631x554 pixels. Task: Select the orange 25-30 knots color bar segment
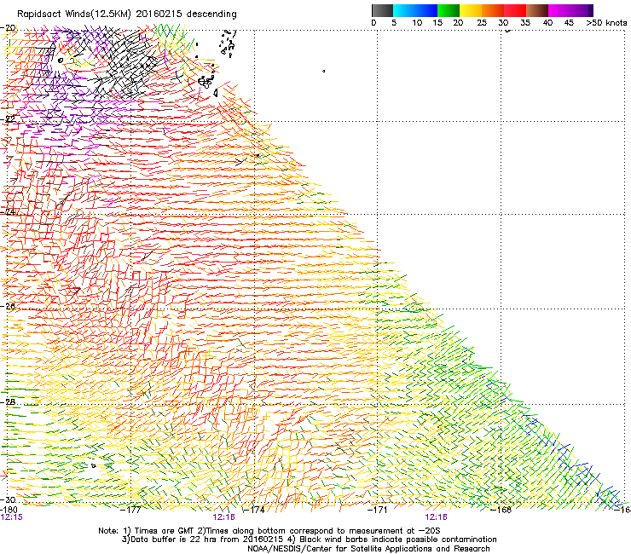point(493,10)
